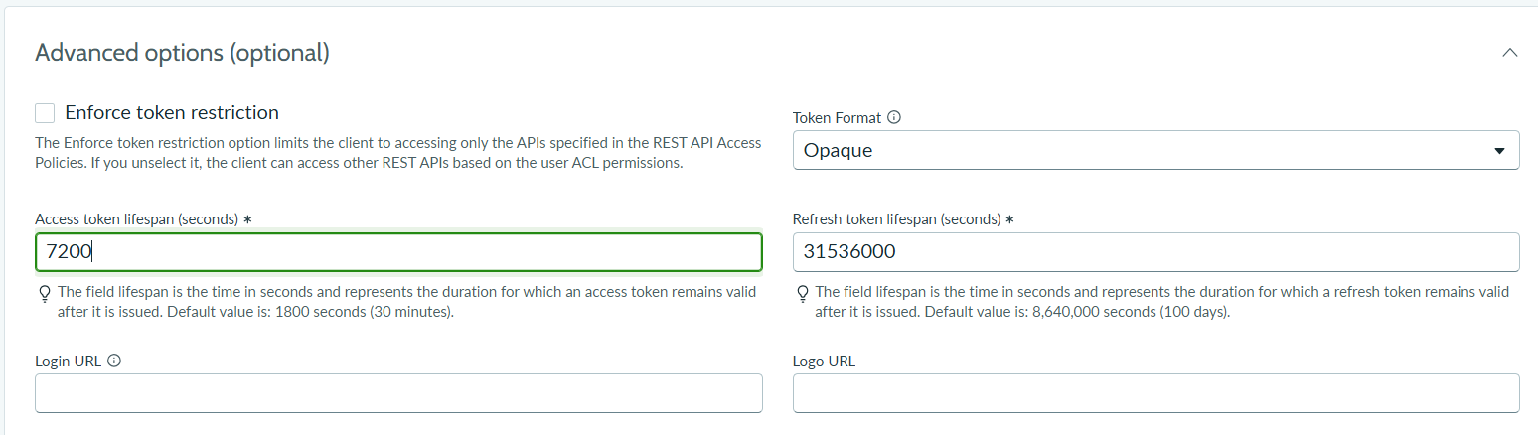The height and width of the screenshot is (435, 1538).
Task: Click the Enforce token restriction description paragraph
Action: tap(398, 153)
